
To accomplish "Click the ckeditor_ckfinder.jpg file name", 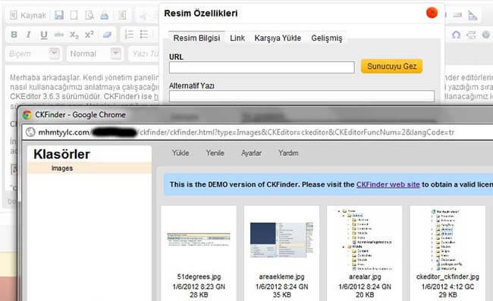I will (x=447, y=277).
